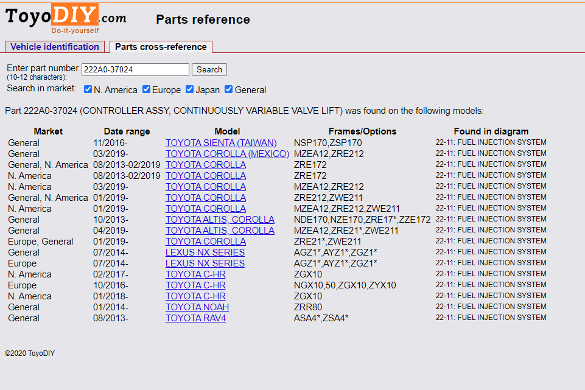Click the frames cell NDE170,NZE170,ZRE17*,ZZE172
This screenshot has width=585, height=390.
362,220
